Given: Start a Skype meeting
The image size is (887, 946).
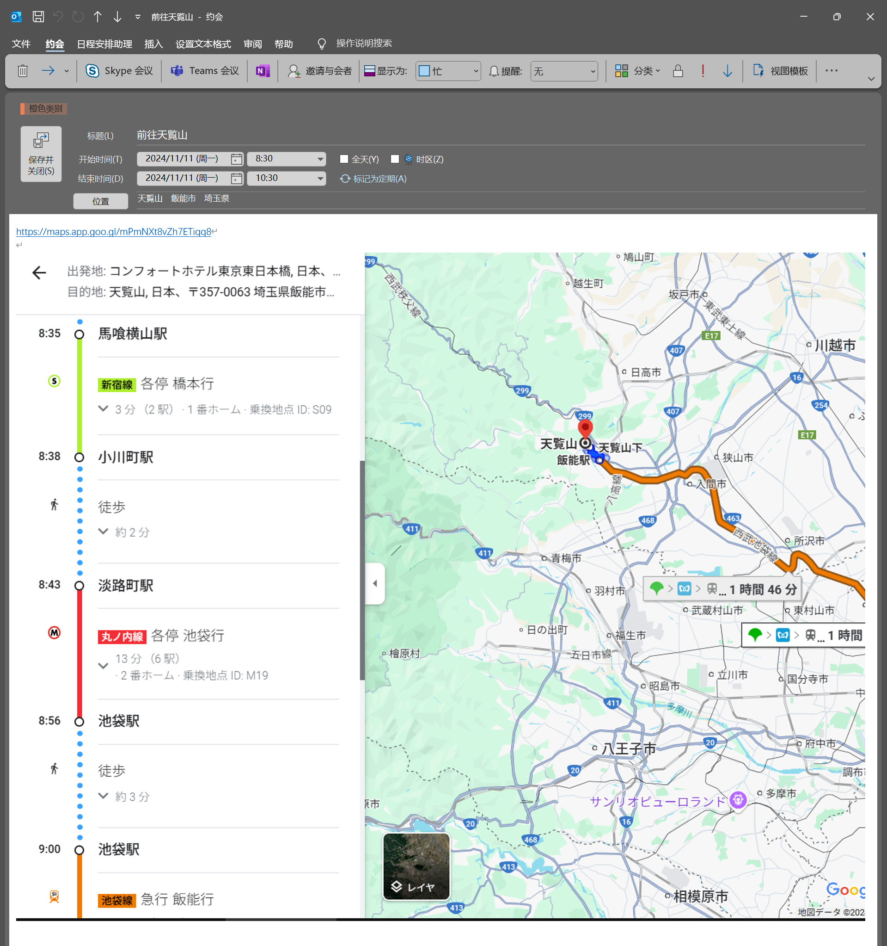Looking at the screenshot, I should click(x=119, y=71).
